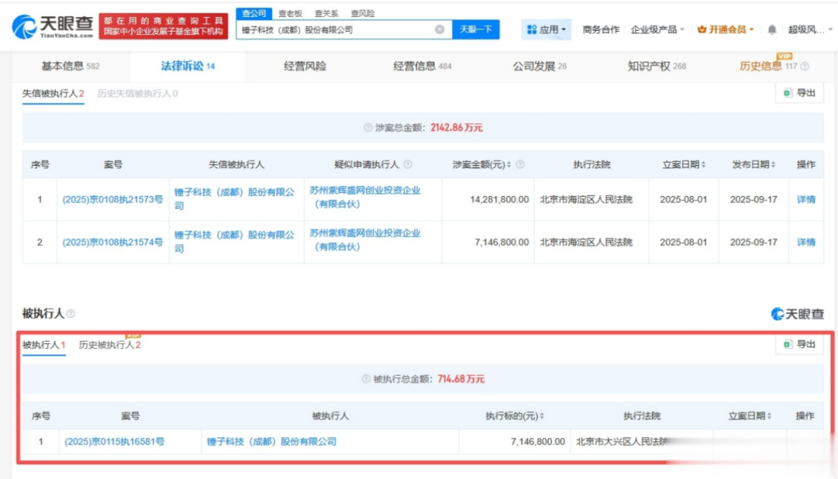The width and height of the screenshot is (838, 479).
Task: Sort by 执行标的(元) column arrows
Action: (x=542, y=416)
